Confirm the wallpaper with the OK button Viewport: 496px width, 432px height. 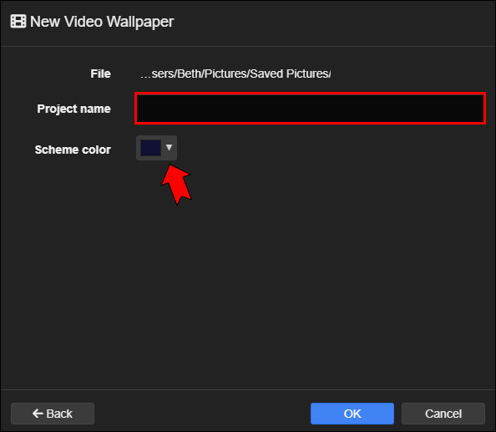(x=352, y=414)
